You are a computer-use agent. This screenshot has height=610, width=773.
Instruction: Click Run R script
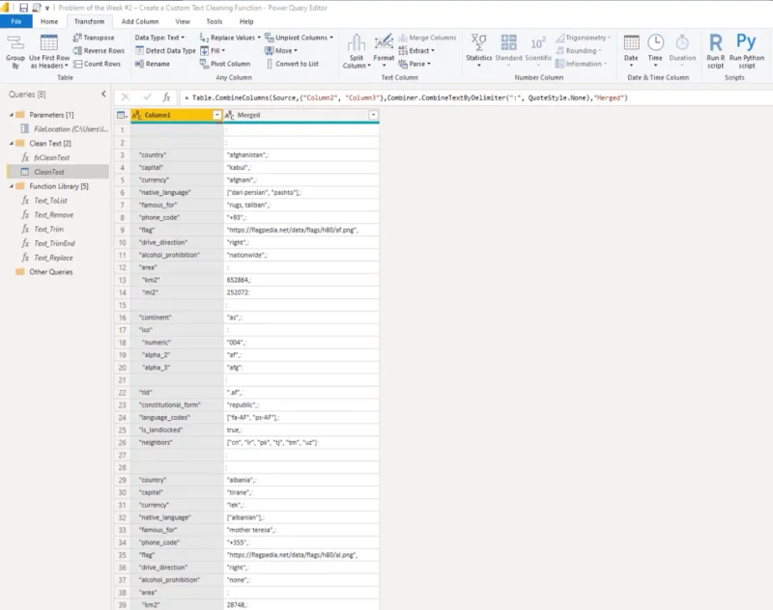coord(715,51)
